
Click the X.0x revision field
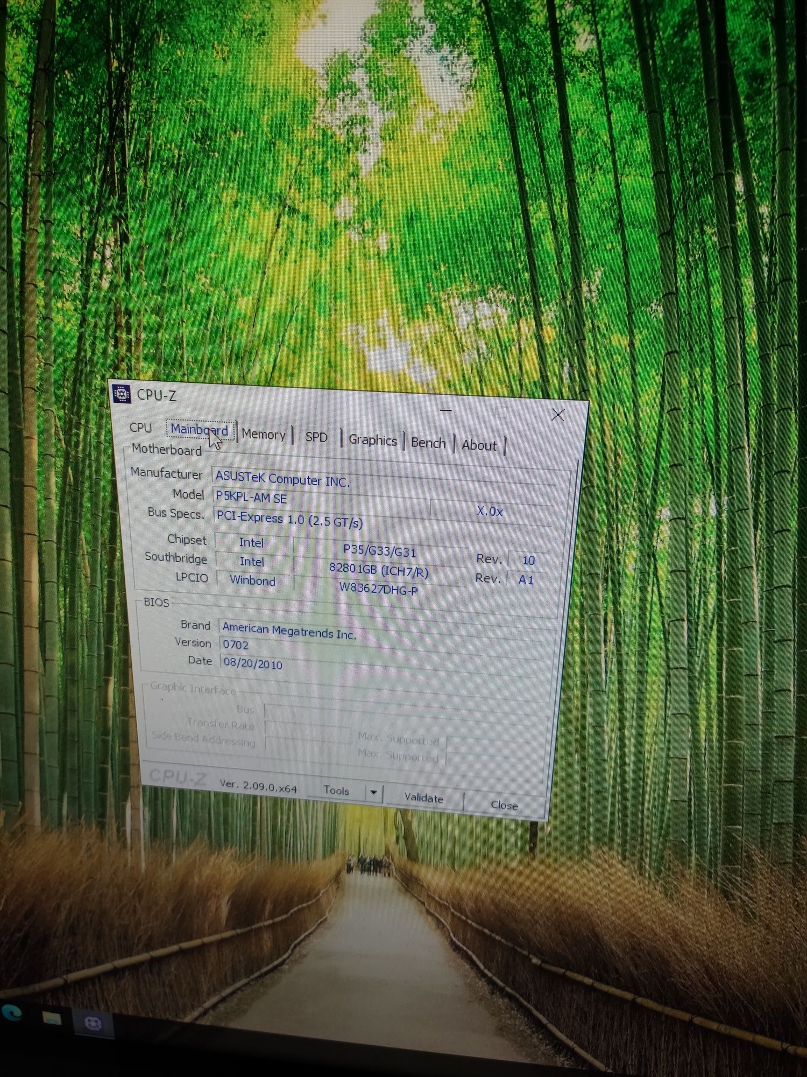click(x=491, y=510)
